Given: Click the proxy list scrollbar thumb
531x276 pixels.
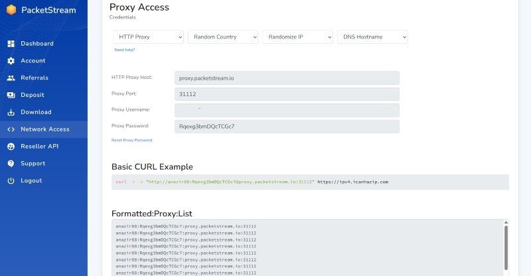Looking at the screenshot, I should coord(506,247).
